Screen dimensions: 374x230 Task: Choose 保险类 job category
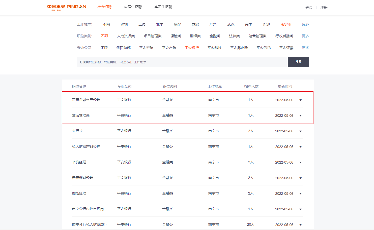pos(176,36)
